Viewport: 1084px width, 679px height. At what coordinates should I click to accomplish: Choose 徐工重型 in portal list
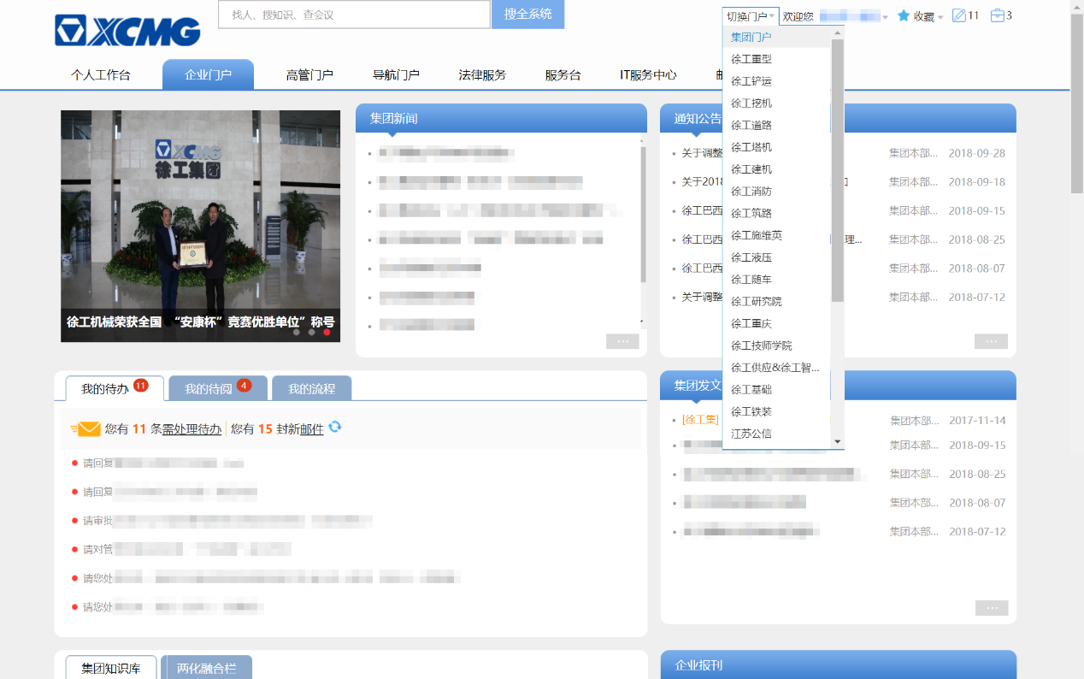coord(776,59)
